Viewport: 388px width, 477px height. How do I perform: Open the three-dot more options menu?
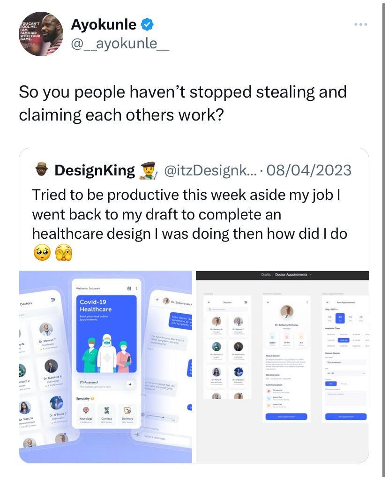[x=361, y=24]
